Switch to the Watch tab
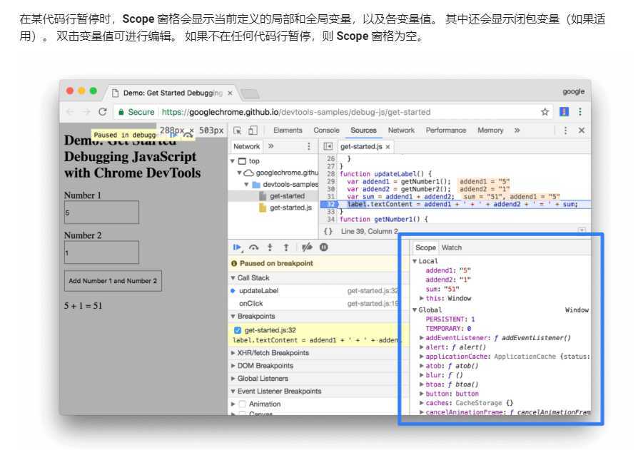Viewport: 643px width, 450px height. 452,247
